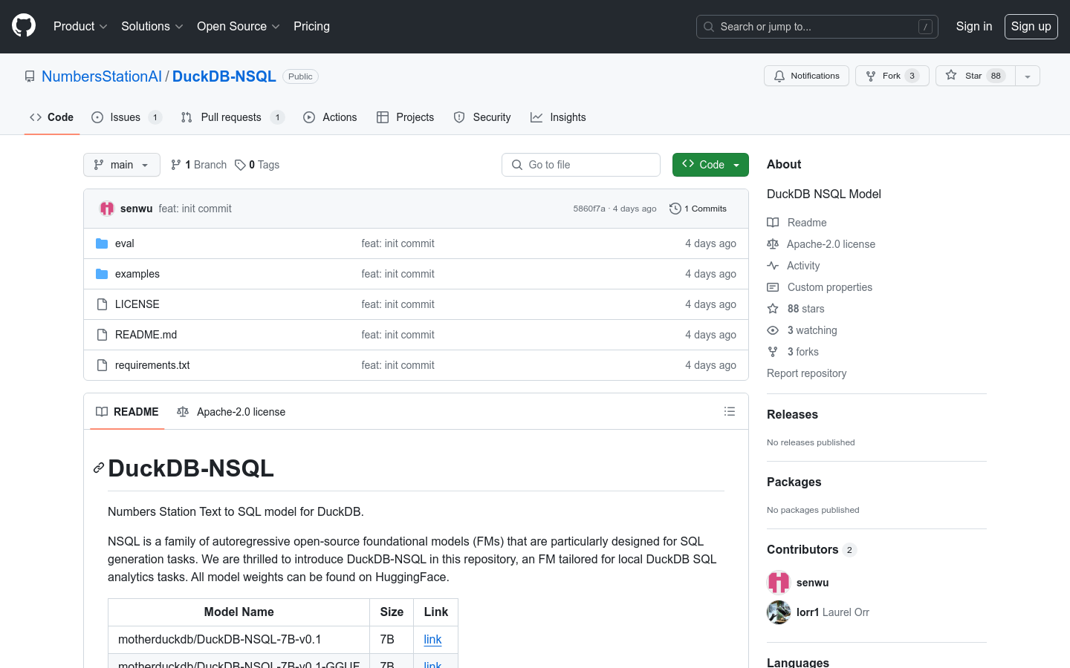
Task: Star the repository
Action: [x=975, y=76]
